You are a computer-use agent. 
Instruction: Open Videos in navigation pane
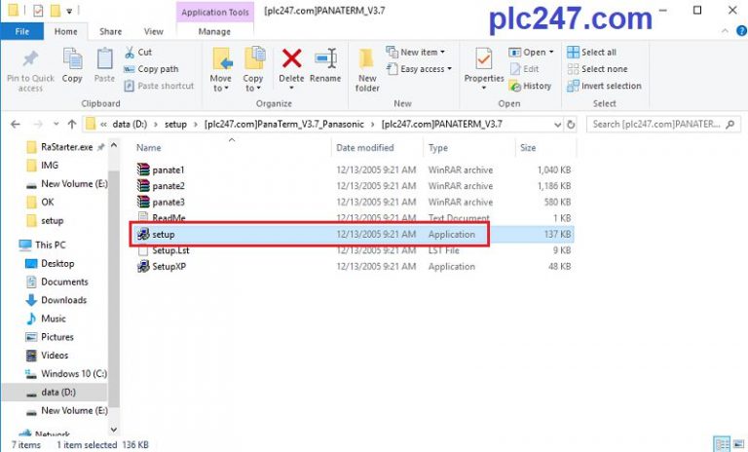(x=47, y=356)
